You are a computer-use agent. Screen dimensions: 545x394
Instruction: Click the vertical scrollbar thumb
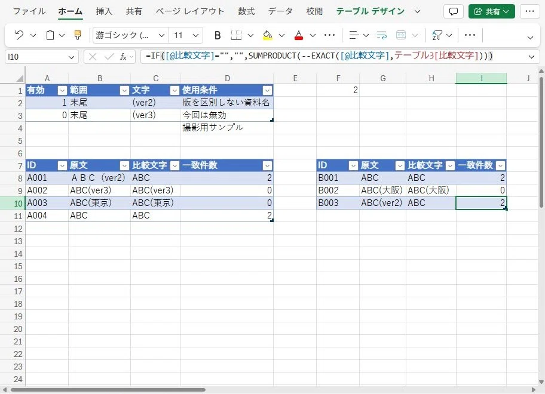[541, 142]
